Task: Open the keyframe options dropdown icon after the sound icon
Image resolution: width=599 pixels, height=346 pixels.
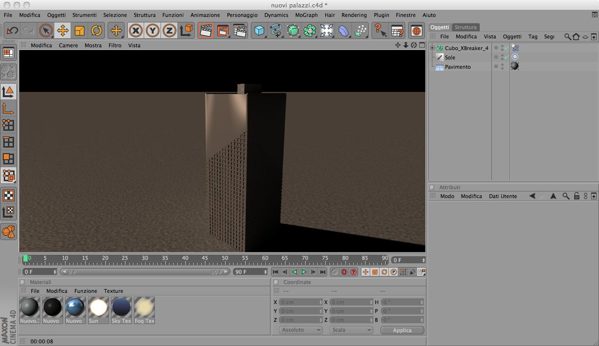Action: pos(422,272)
